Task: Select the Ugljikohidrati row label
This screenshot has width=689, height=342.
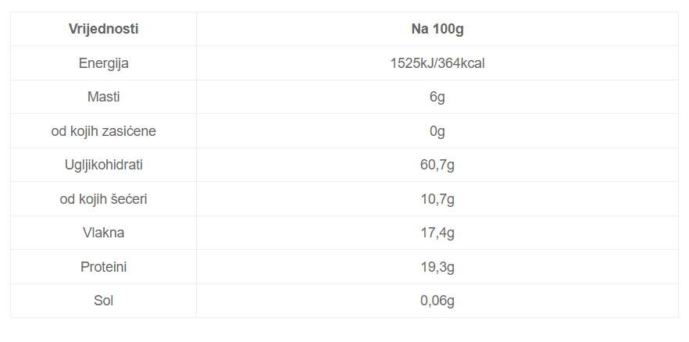Action: (x=103, y=165)
